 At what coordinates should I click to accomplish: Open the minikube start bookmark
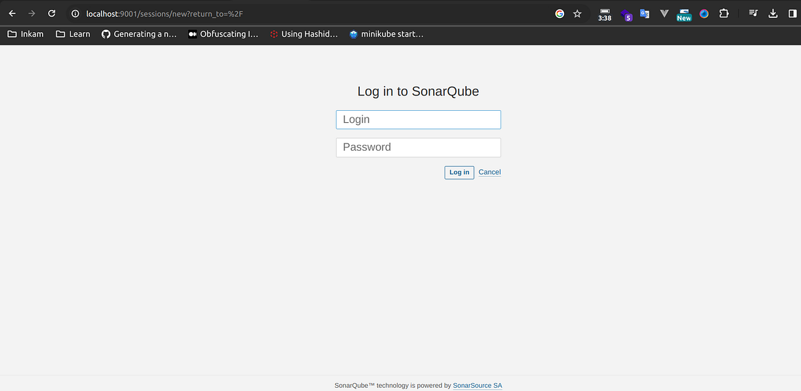tap(386, 33)
